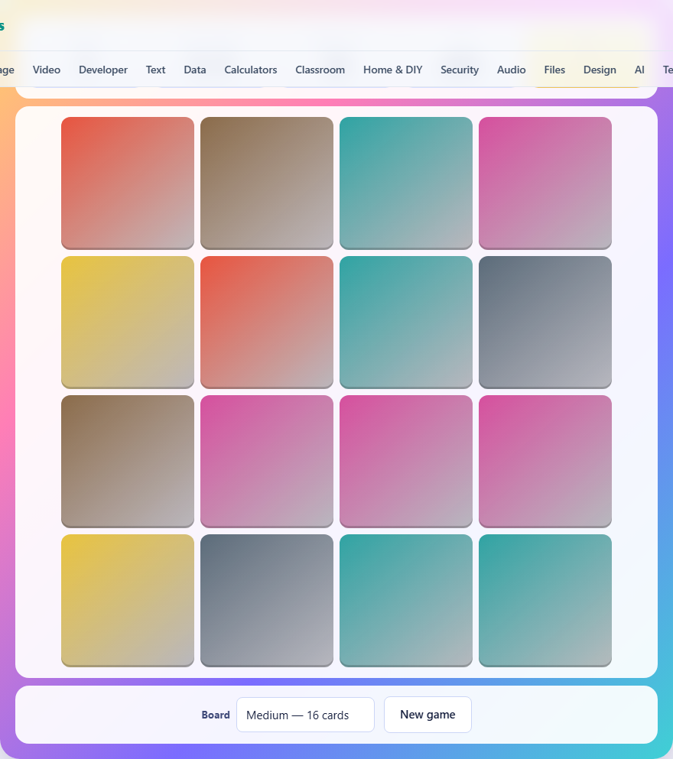Flip the brown card in the third row
673x759 pixels.
pos(128,462)
